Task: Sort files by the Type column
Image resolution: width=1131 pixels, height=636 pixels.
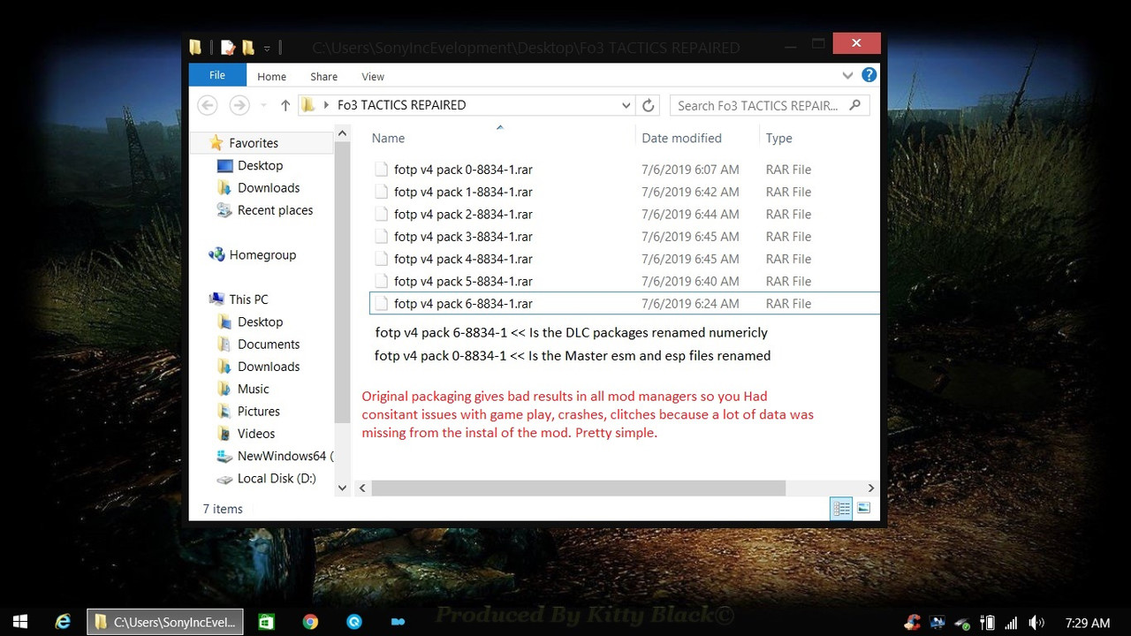Action: click(x=778, y=138)
